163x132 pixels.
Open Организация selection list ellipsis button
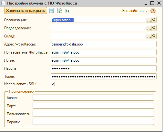149,20
